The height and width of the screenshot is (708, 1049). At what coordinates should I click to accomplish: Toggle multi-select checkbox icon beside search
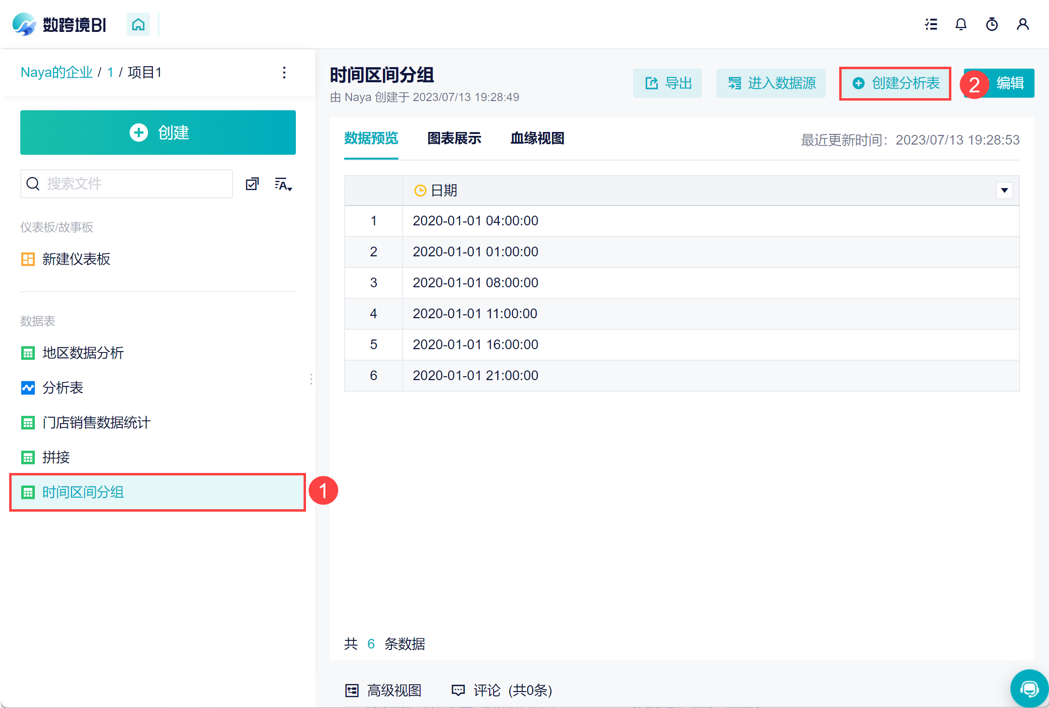(252, 184)
